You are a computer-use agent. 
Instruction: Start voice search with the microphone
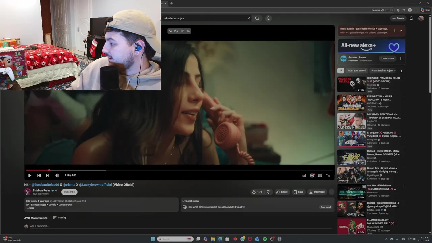point(268,18)
